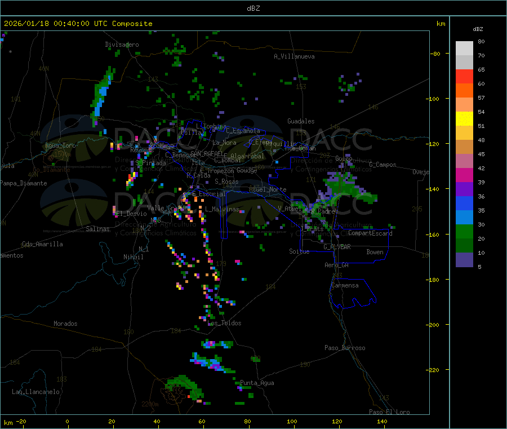Screen dimensions: 507x429
Task: Click the Divisadero map label
Action: 122,45
